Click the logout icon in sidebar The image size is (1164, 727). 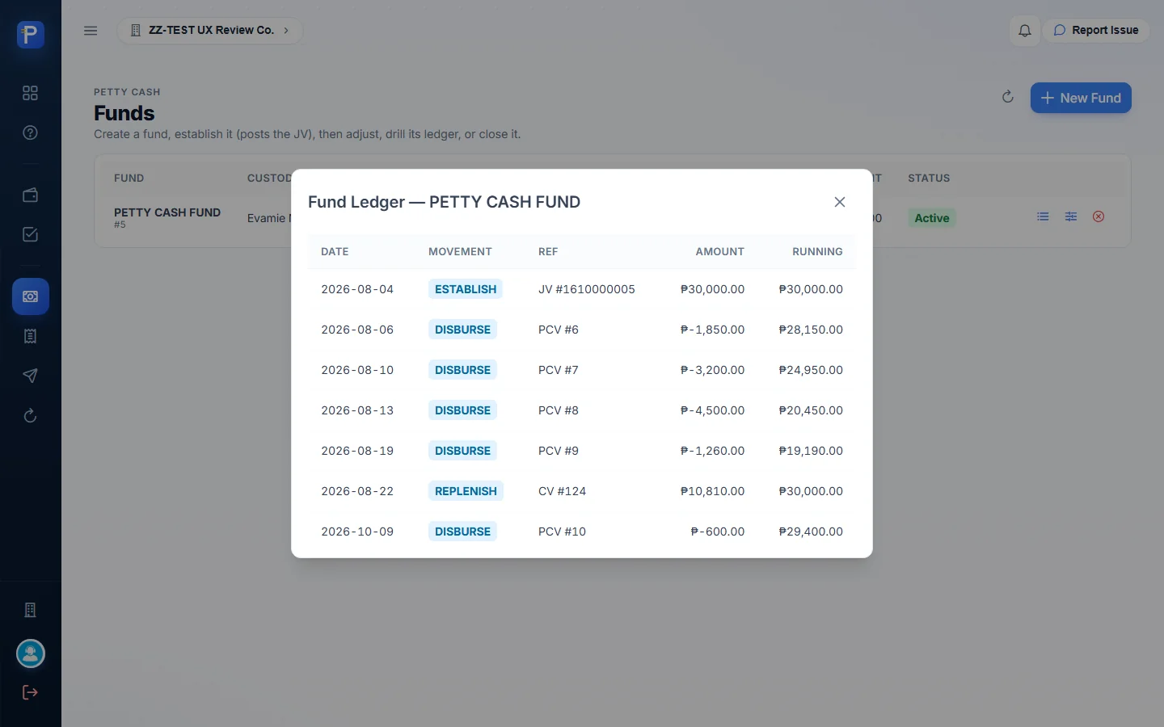click(x=30, y=692)
